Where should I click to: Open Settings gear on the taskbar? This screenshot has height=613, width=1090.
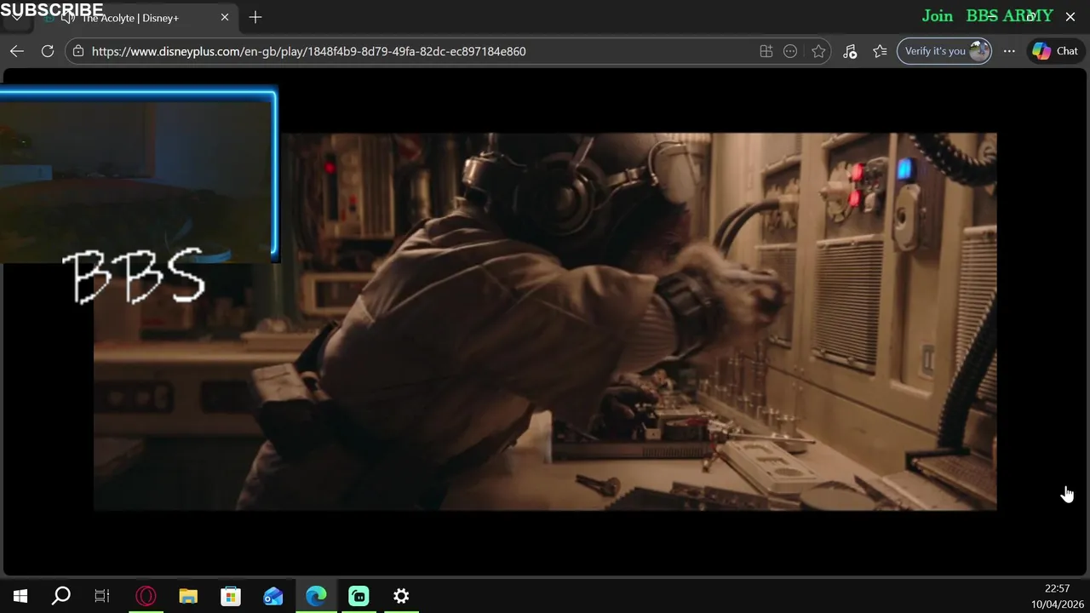401,596
